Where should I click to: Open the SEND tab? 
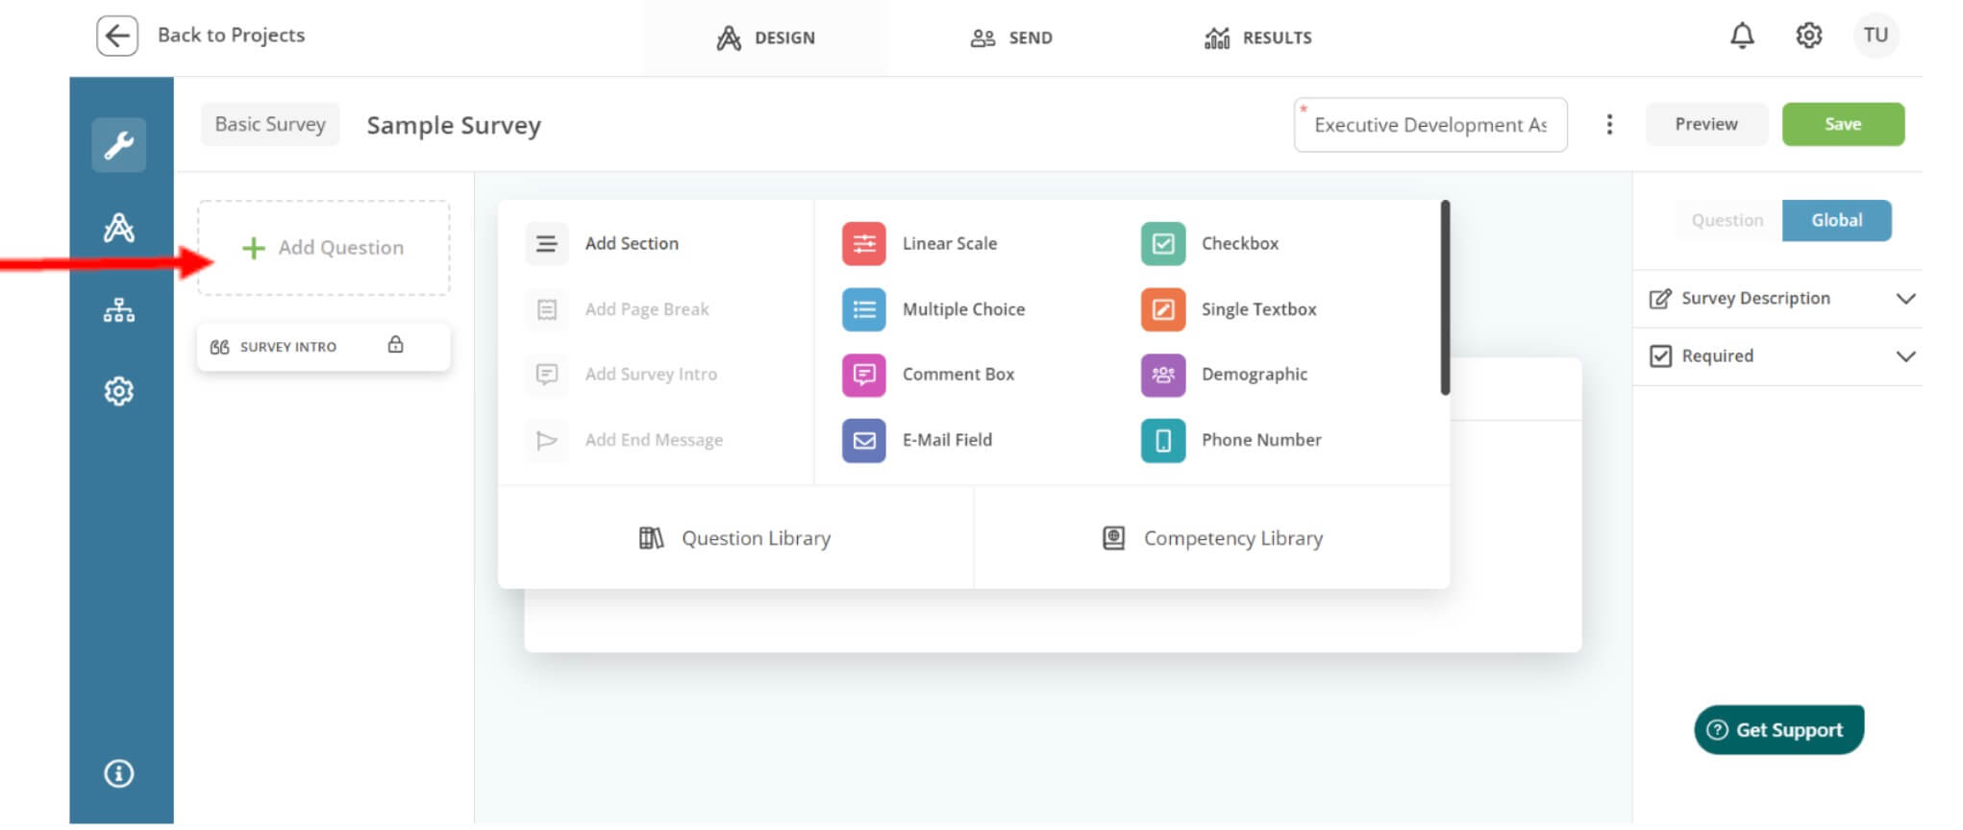[x=1011, y=38]
